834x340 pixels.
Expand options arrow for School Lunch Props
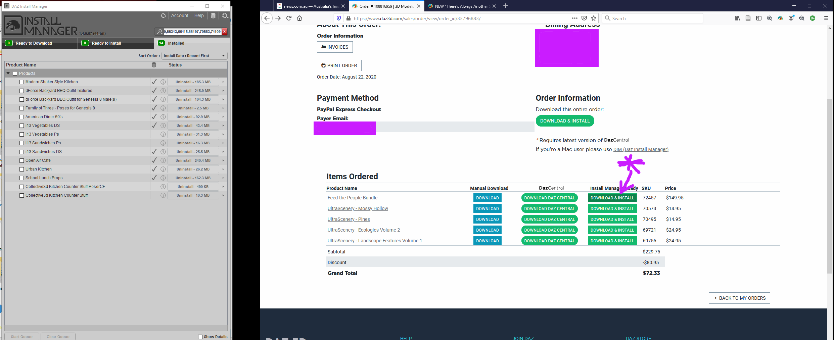pyautogui.click(x=223, y=178)
